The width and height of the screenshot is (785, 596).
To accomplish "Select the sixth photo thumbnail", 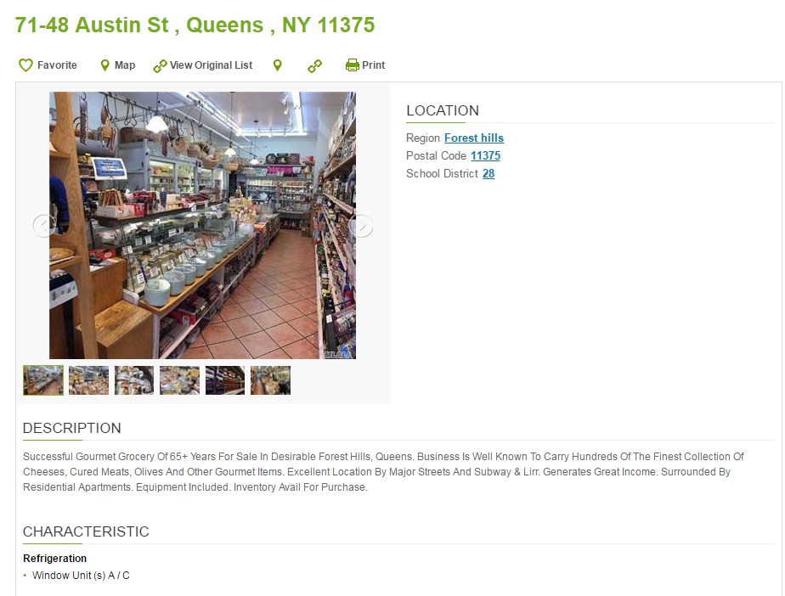I will [x=270, y=380].
